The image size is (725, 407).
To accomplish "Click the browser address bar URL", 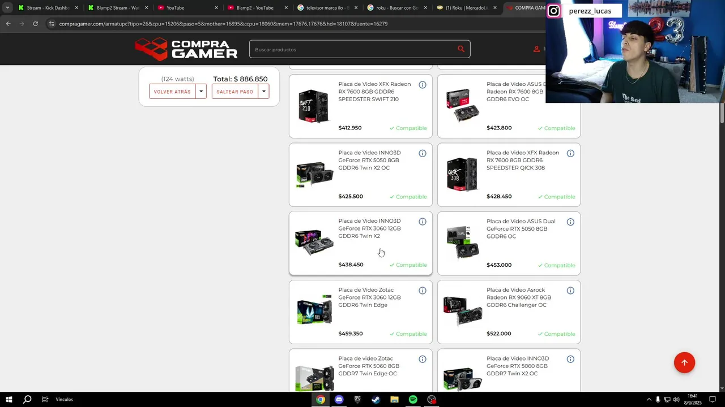I will coord(223,24).
